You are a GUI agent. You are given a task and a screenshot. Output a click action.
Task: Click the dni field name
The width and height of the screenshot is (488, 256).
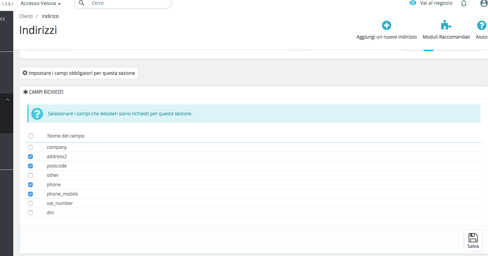pos(50,213)
